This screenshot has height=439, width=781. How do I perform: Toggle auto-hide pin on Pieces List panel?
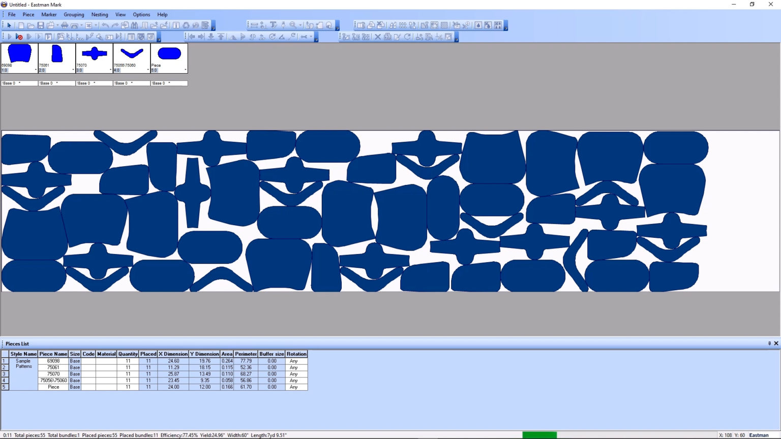tap(769, 343)
